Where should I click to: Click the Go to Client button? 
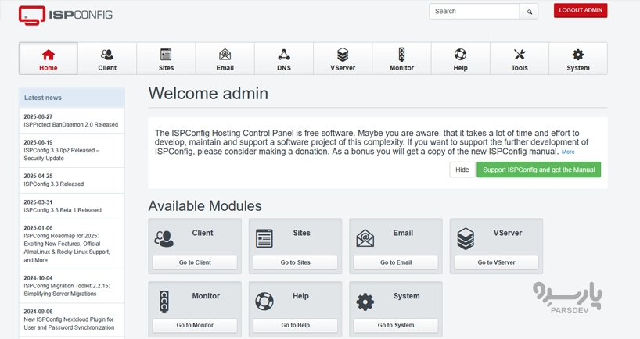[x=195, y=262]
